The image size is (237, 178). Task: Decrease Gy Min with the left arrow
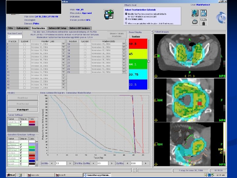click(93, 163)
